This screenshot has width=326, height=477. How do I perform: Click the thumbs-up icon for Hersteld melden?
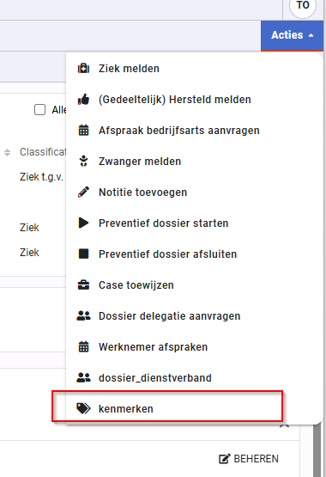[83, 100]
